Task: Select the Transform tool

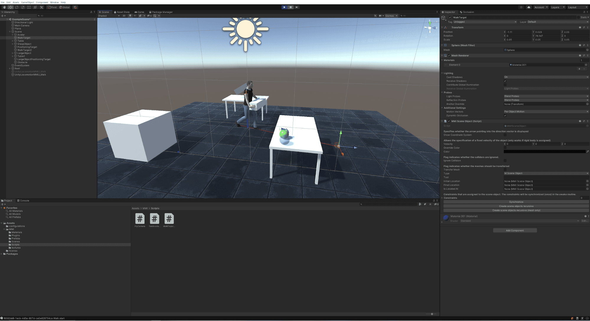Action: 35,7
